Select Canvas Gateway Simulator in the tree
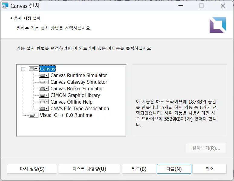 79,82
